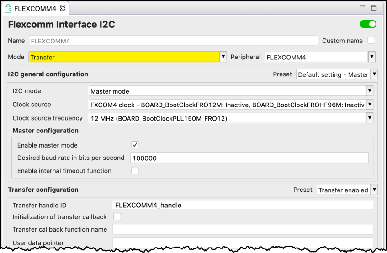
Task: Click the Transfer callback function name field
Action: 243,229
